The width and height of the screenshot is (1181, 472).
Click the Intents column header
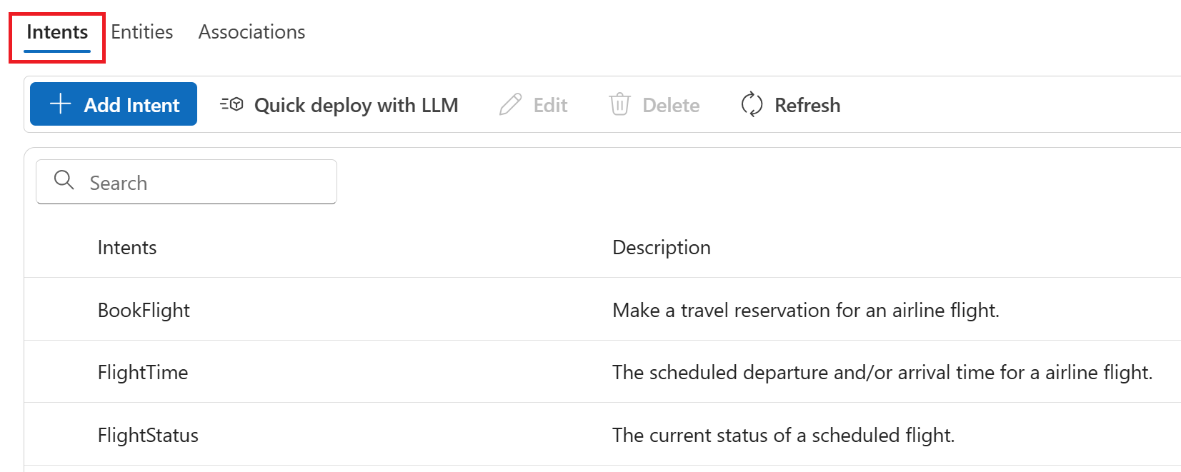coord(126,247)
